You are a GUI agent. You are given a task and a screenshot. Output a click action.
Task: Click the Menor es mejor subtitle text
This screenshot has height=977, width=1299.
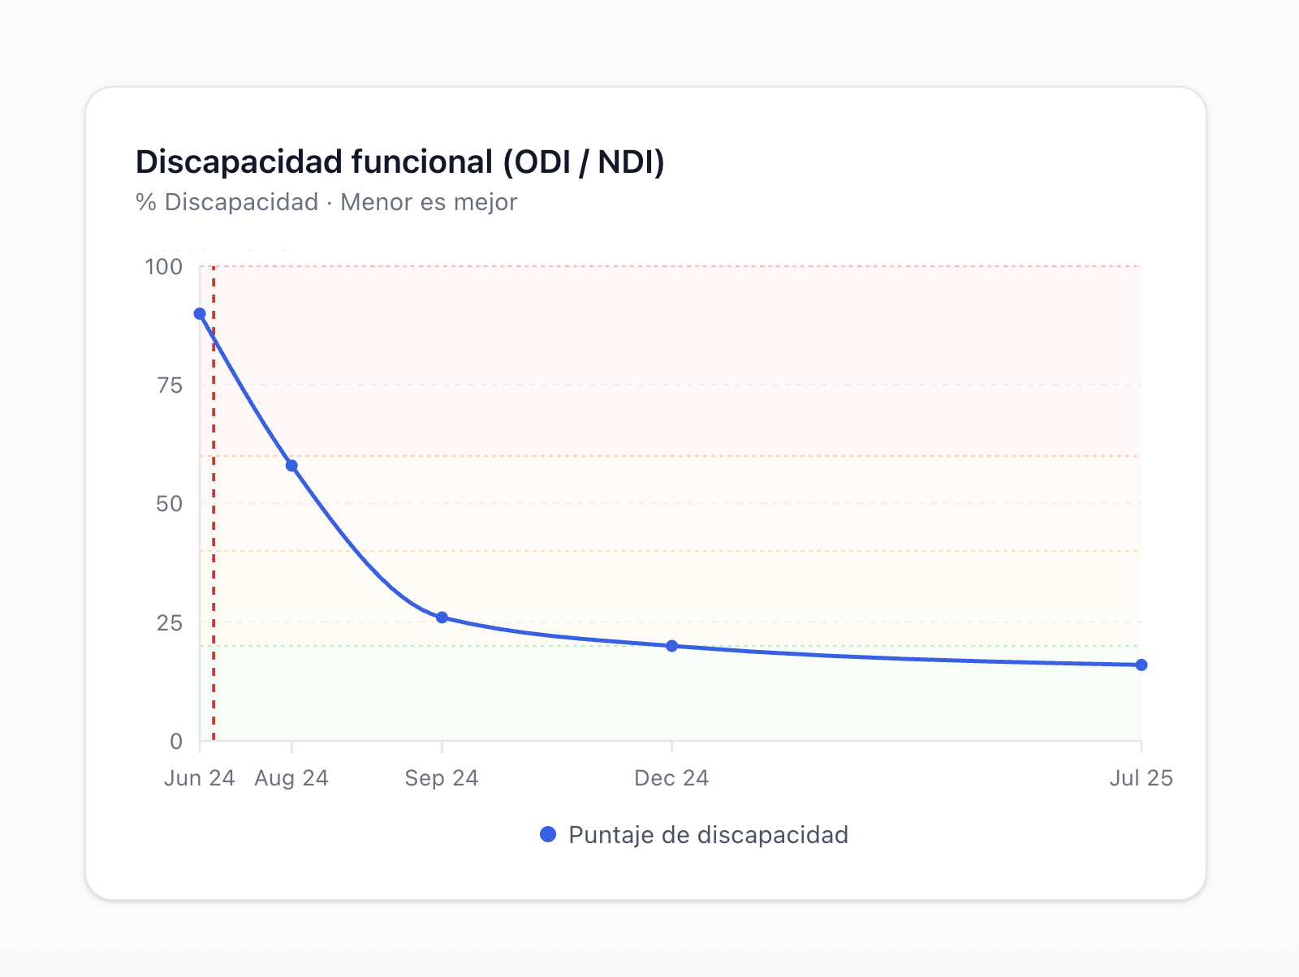pos(429,202)
